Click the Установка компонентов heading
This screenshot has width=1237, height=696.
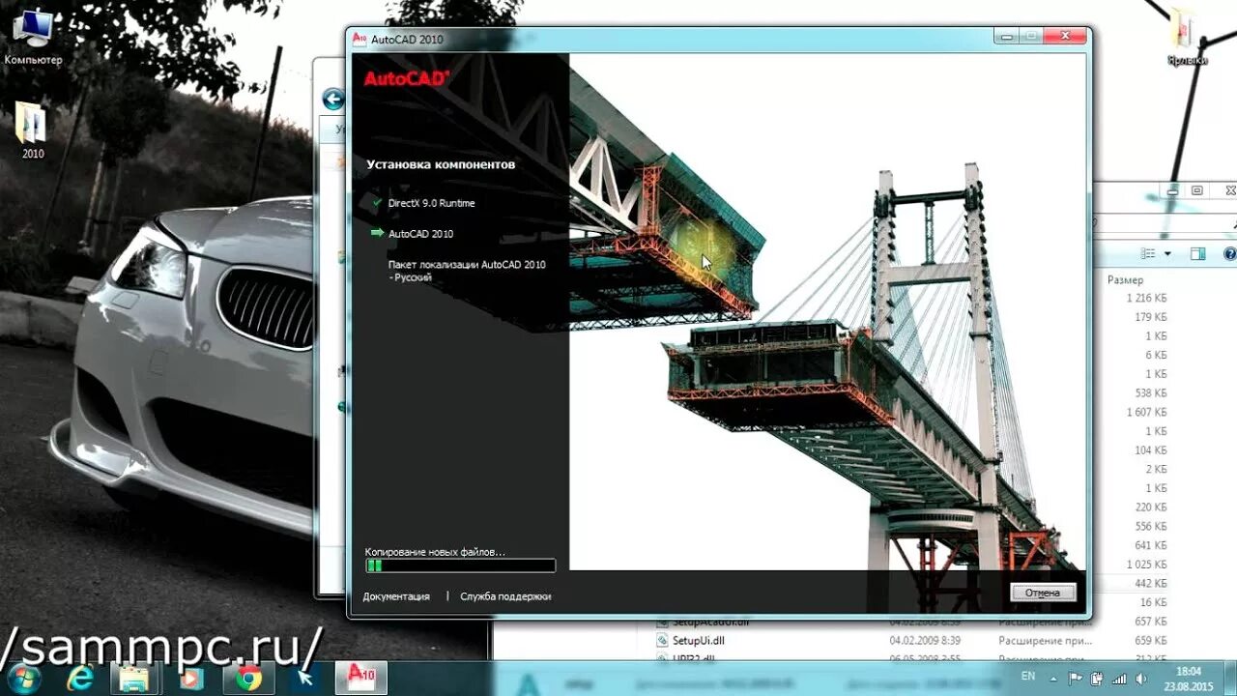point(441,164)
